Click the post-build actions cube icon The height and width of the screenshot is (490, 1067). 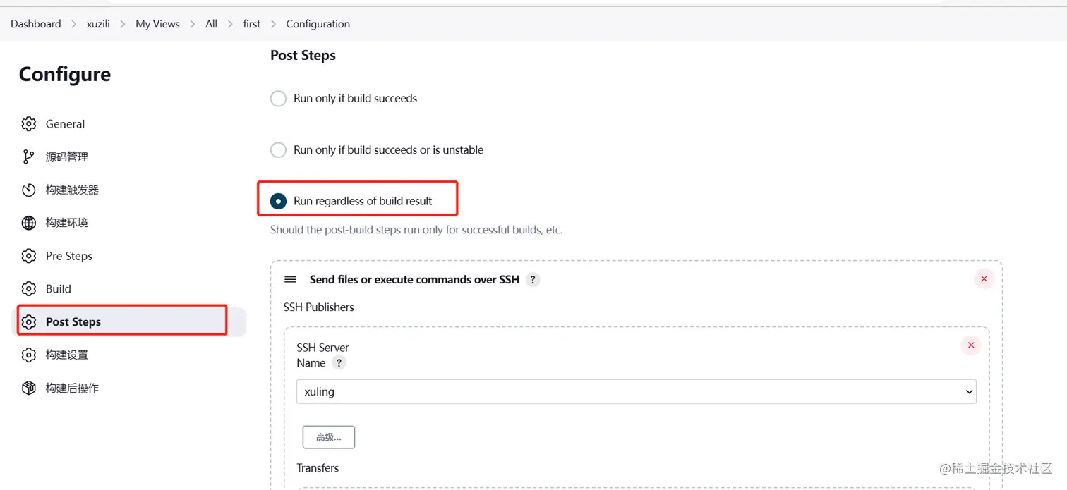pyautogui.click(x=28, y=388)
